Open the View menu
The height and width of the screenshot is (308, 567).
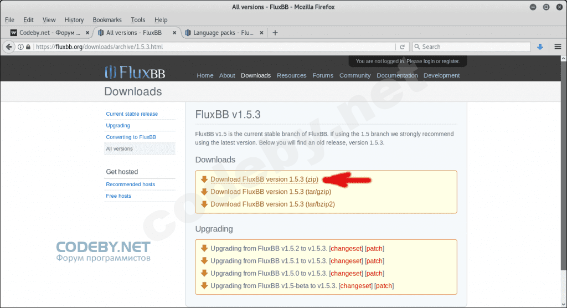[49, 20]
